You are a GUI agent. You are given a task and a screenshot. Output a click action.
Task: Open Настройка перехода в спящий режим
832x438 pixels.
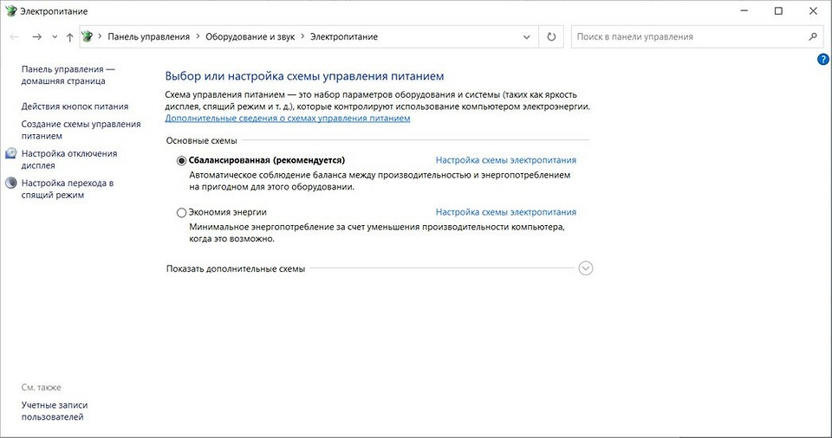[68, 190]
